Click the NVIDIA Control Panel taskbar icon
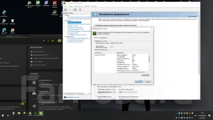The image size is (213, 120). pyautogui.click(x=41, y=113)
